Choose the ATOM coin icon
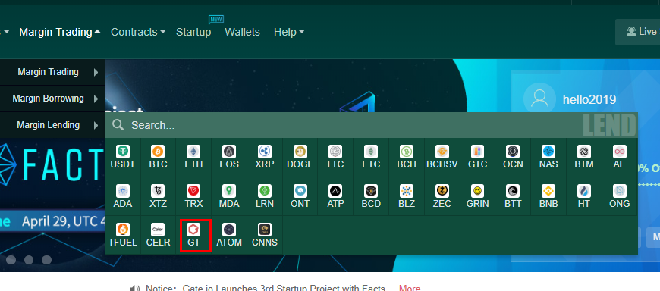Screen dimensions: 660x291 229,230
